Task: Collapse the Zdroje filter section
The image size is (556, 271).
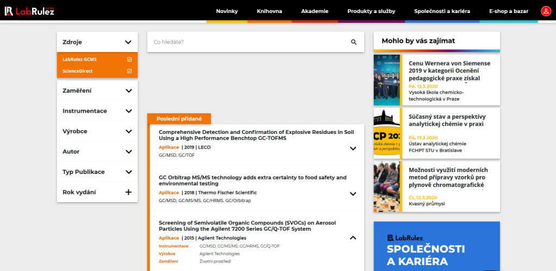Action: (x=128, y=42)
